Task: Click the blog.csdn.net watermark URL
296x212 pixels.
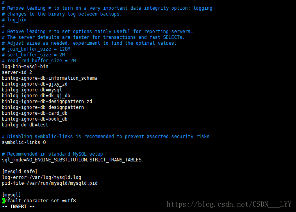Action: click(x=229, y=204)
